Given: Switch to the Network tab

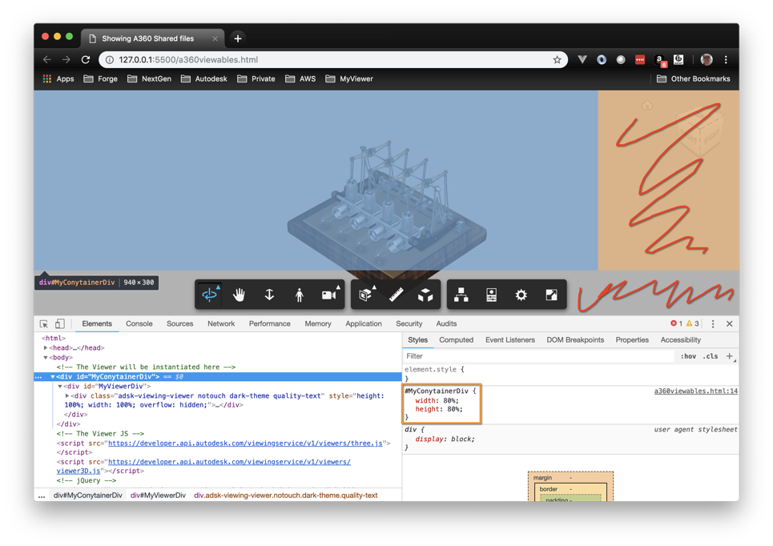Looking at the screenshot, I should [x=221, y=323].
